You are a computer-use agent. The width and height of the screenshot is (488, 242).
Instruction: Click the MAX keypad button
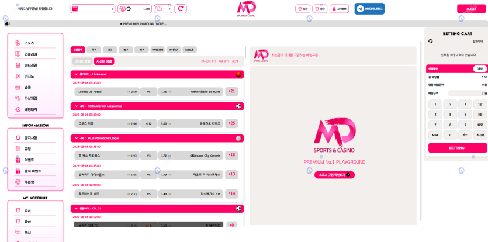[x=435, y=134]
